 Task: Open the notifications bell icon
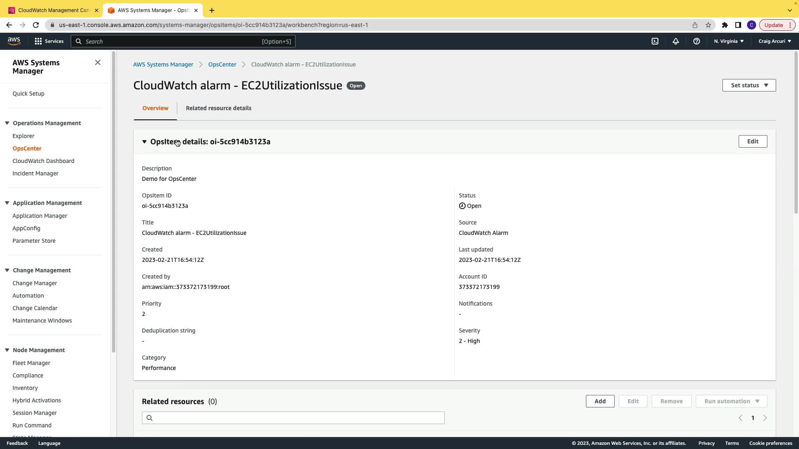coord(676,41)
